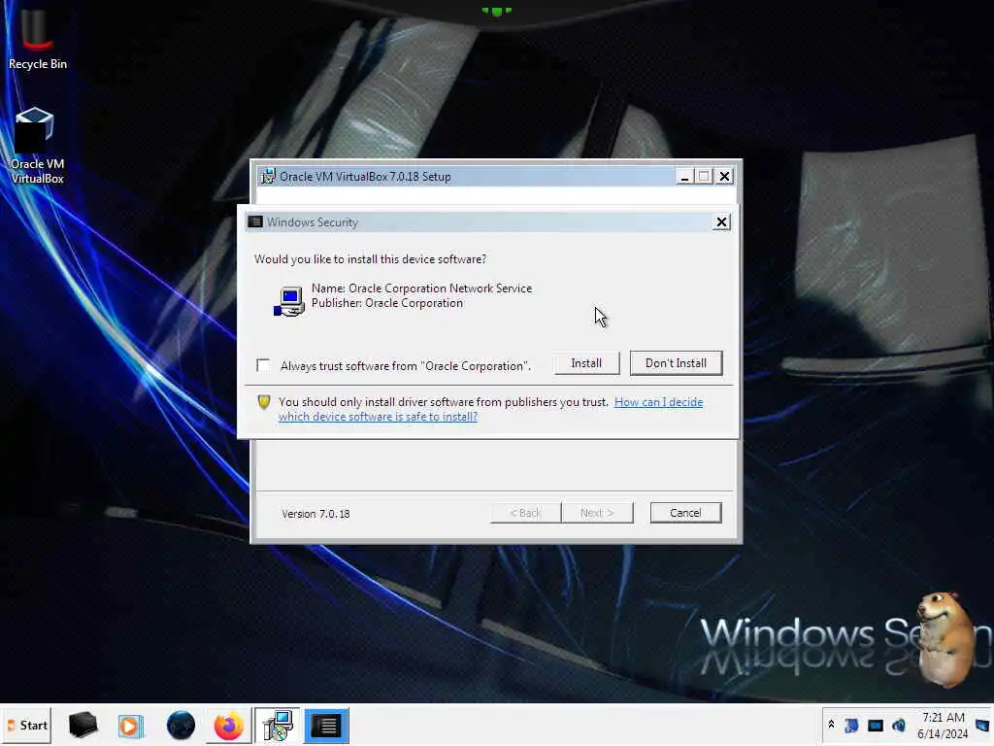Click 'Publisher: Oracle Corporation' text

(386, 303)
